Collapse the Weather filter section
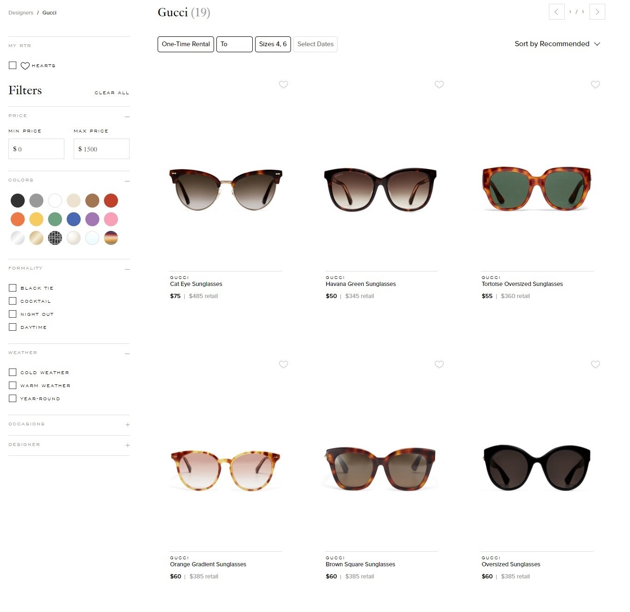This screenshot has height=612, width=630. point(127,353)
